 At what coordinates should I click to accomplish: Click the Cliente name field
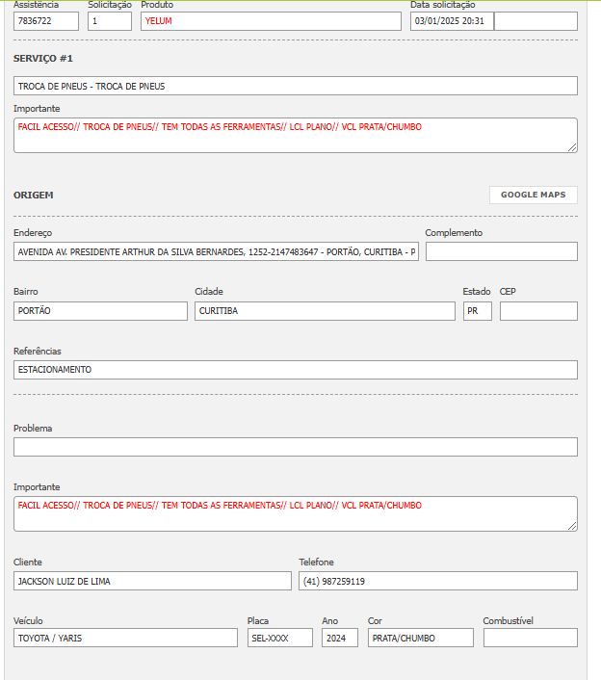pos(152,581)
